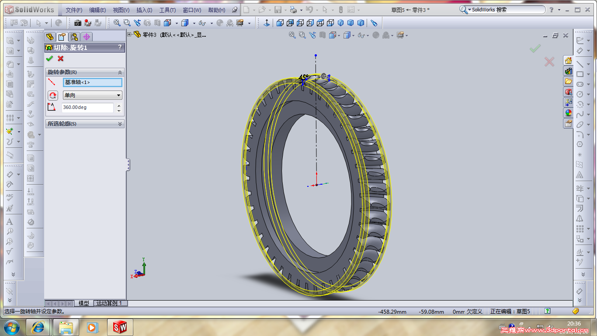Click the Print icon

(293, 10)
